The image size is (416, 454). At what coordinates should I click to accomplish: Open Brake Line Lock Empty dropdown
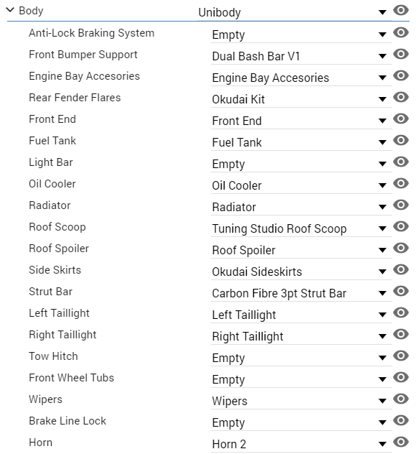pos(301,423)
